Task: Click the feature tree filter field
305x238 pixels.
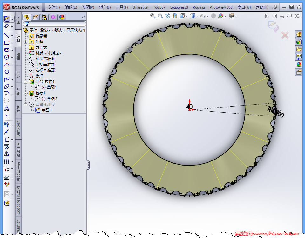Action: tap(54, 24)
